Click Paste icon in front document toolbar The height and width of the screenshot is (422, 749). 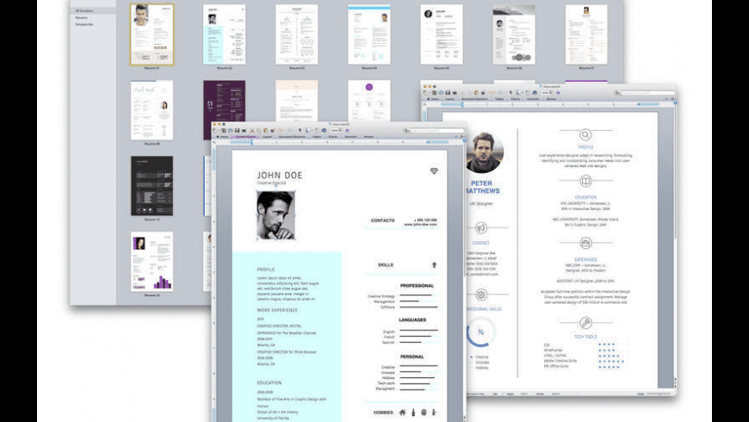click(x=265, y=130)
